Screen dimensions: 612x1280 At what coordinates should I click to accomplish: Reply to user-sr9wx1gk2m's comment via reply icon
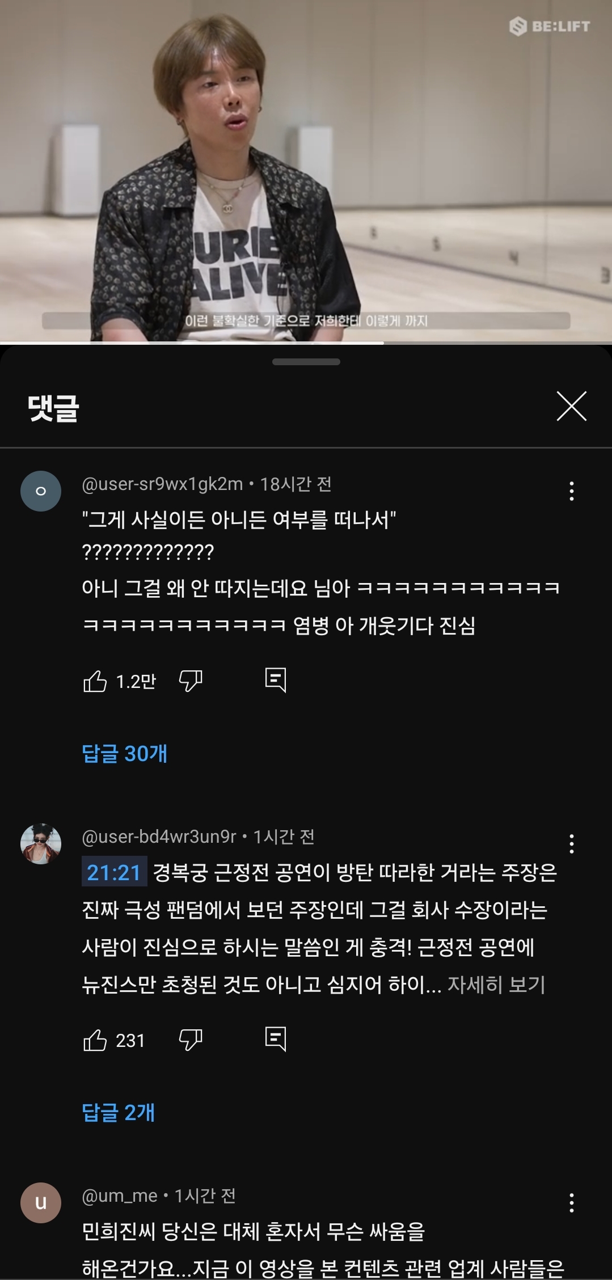click(x=276, y=680)
